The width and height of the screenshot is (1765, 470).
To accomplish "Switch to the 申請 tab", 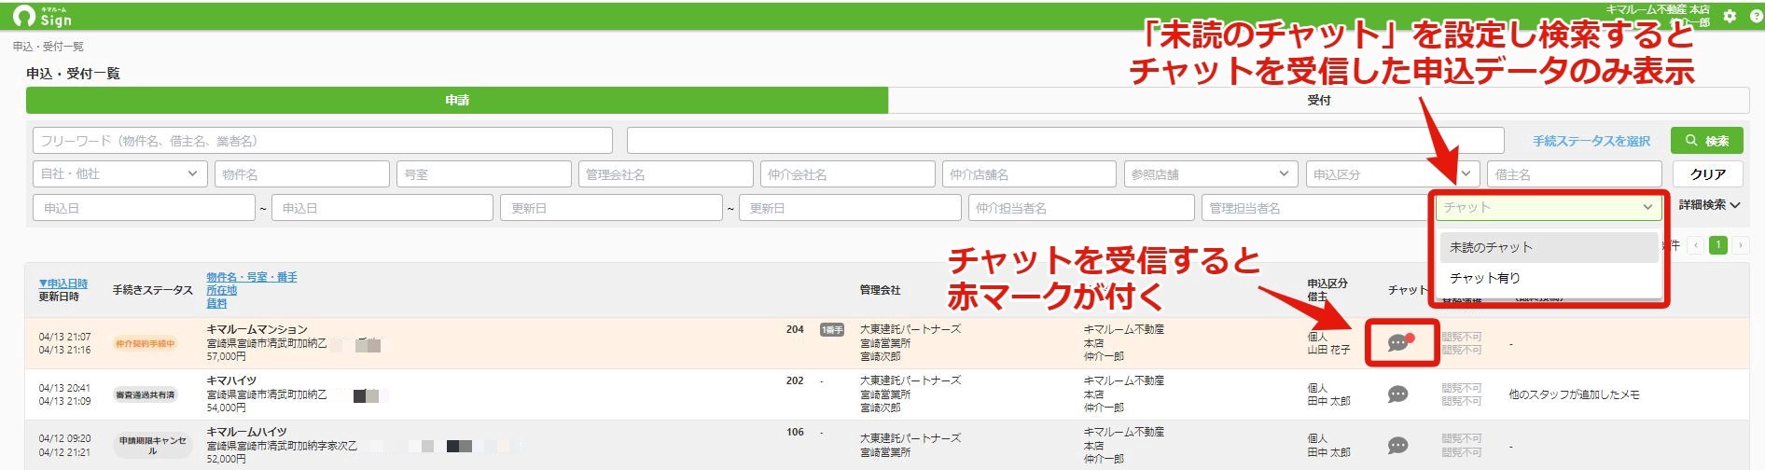I will (x=457, y=100).
